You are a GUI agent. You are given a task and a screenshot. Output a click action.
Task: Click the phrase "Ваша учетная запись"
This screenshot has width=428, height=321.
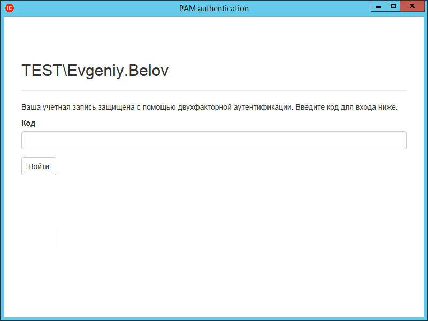[53, 107]
